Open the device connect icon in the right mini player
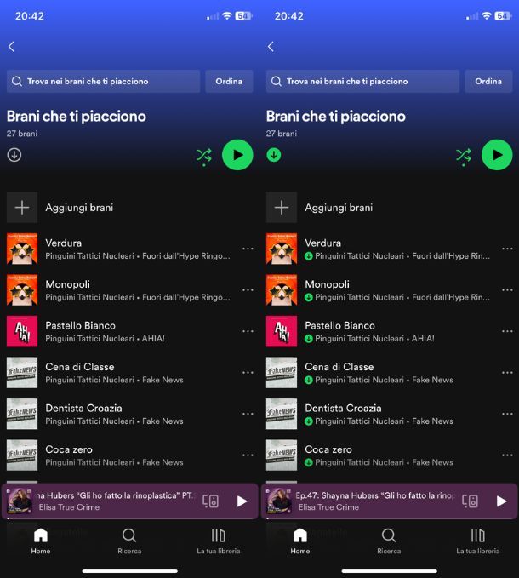The height and width of the screenshot is (578, 519). (x=470, y=501)
